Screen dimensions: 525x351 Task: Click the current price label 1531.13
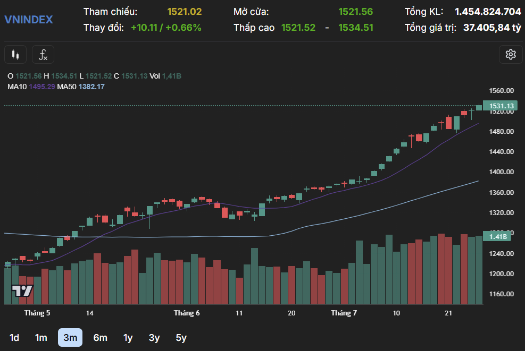pos(500,106)
